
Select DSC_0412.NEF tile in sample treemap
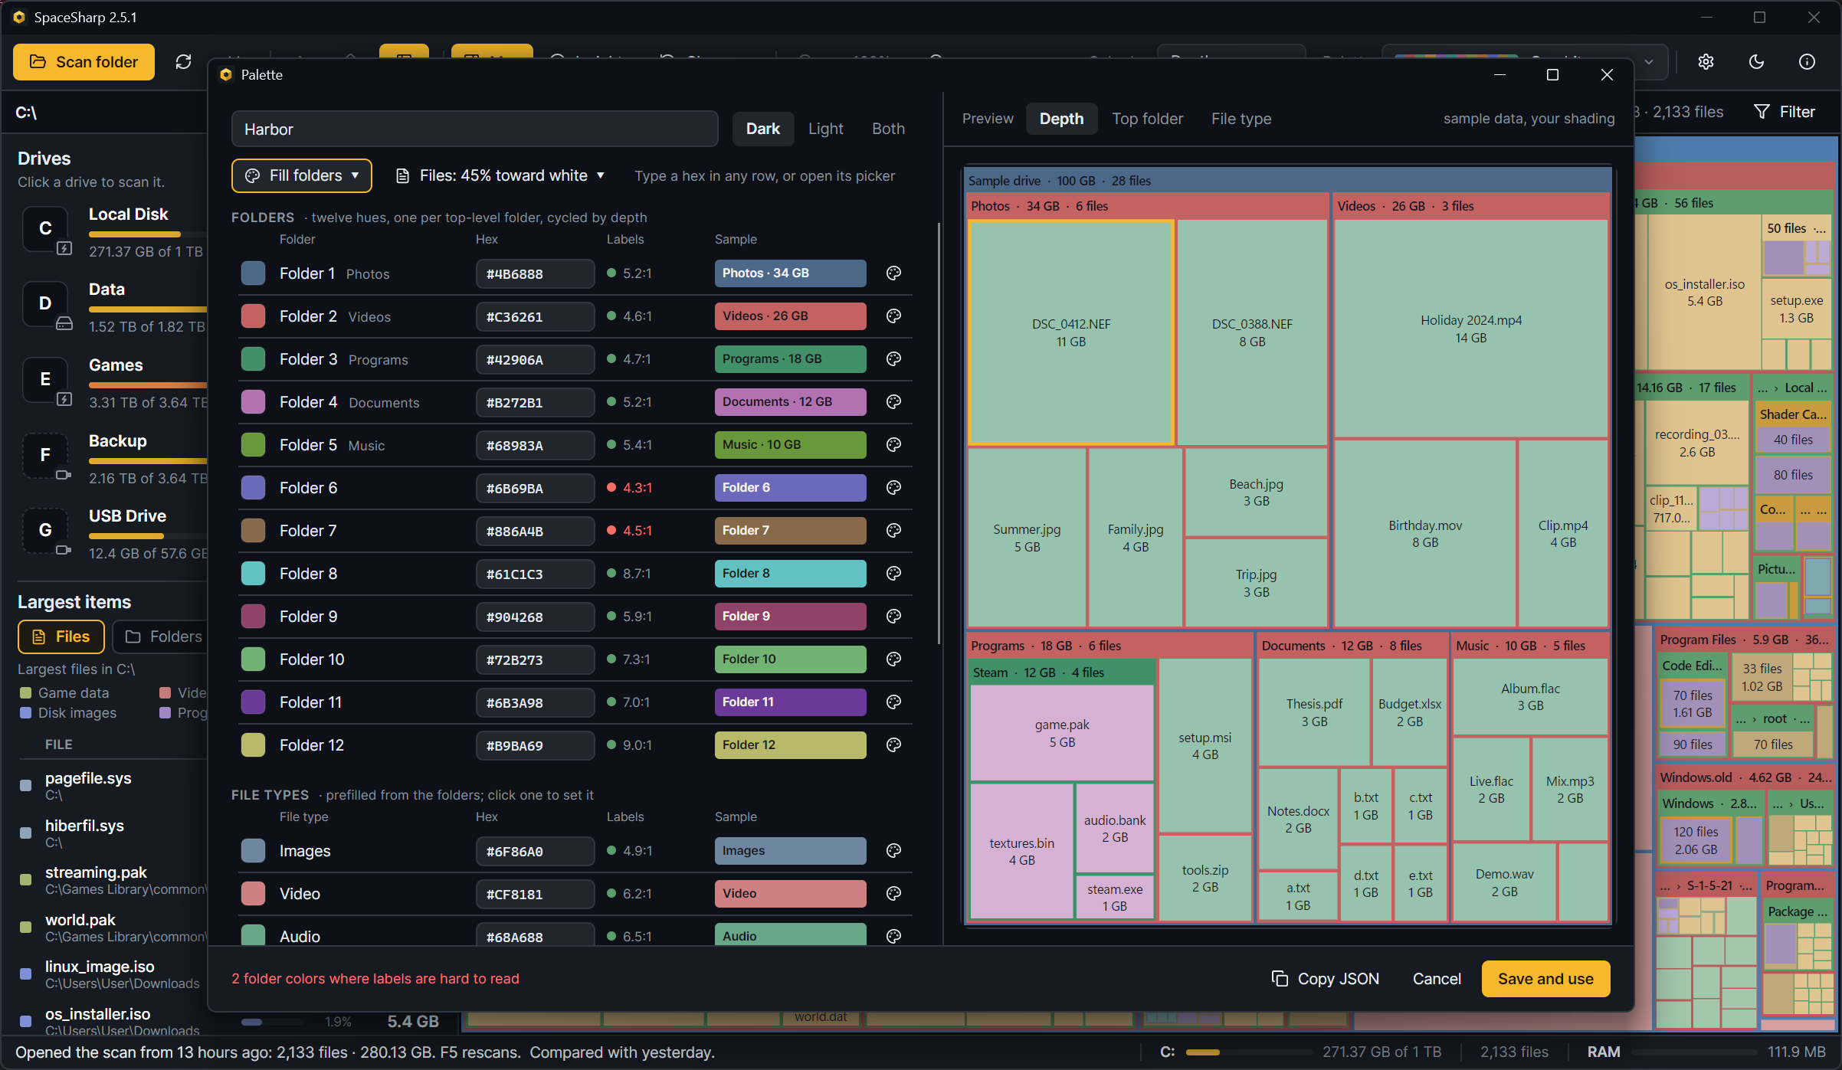coord(1071,332)
